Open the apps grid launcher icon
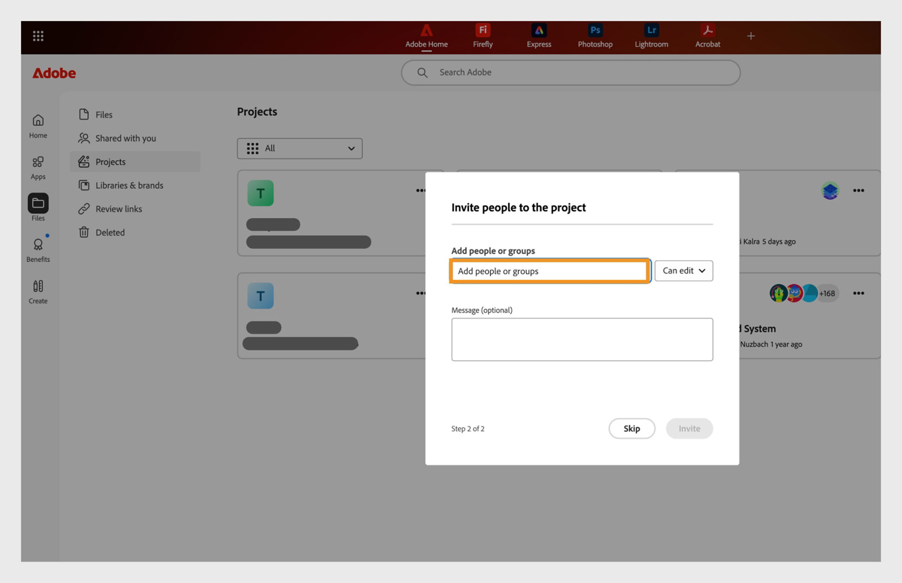The width and height of the screenshot is (902, 583). click(38, 36)
